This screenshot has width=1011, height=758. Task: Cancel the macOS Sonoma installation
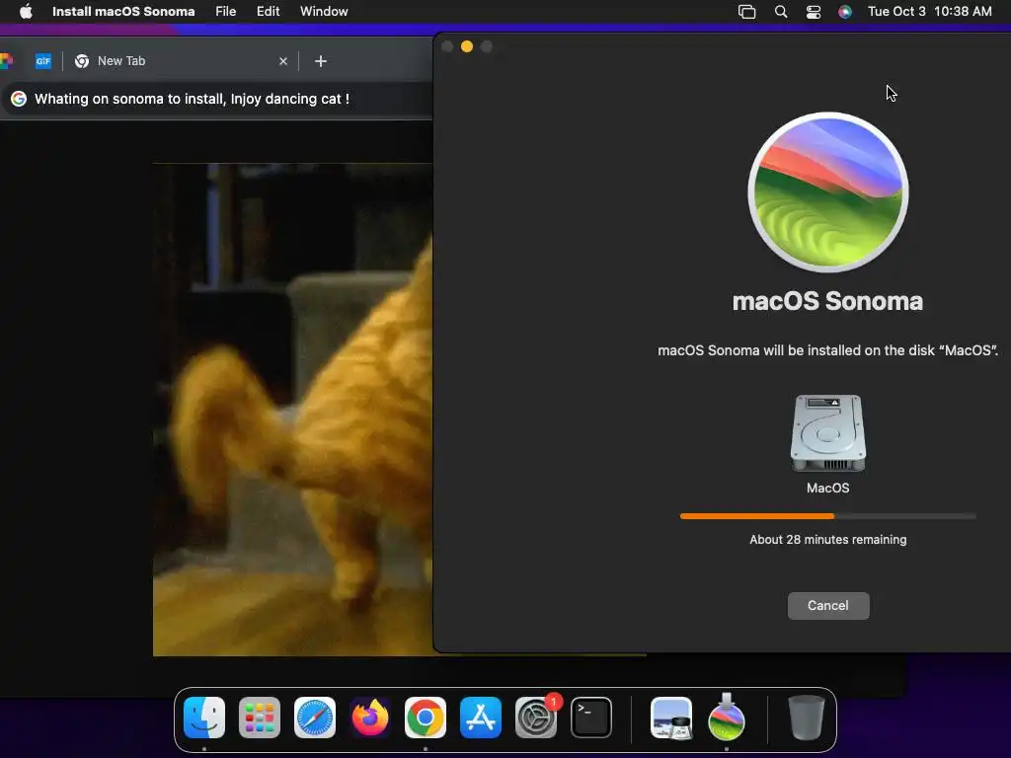pos(828,605)
